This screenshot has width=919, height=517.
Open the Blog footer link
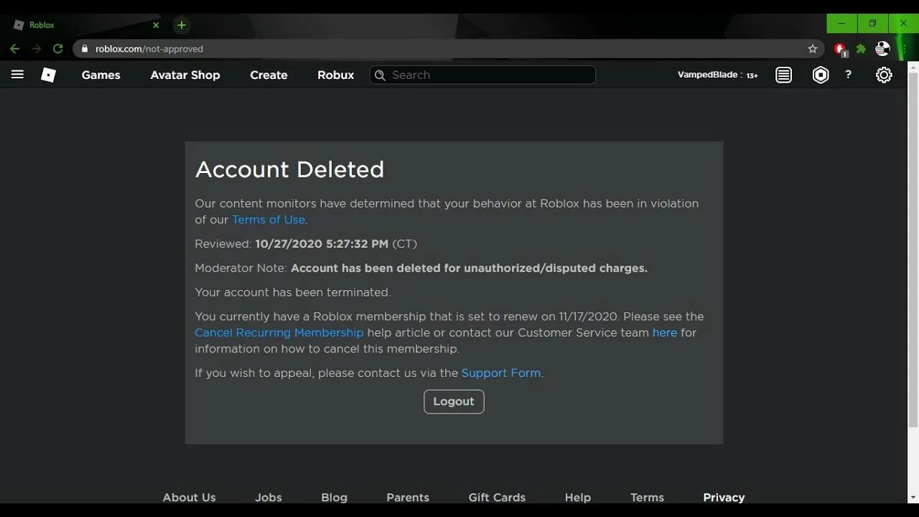(334, 497)
